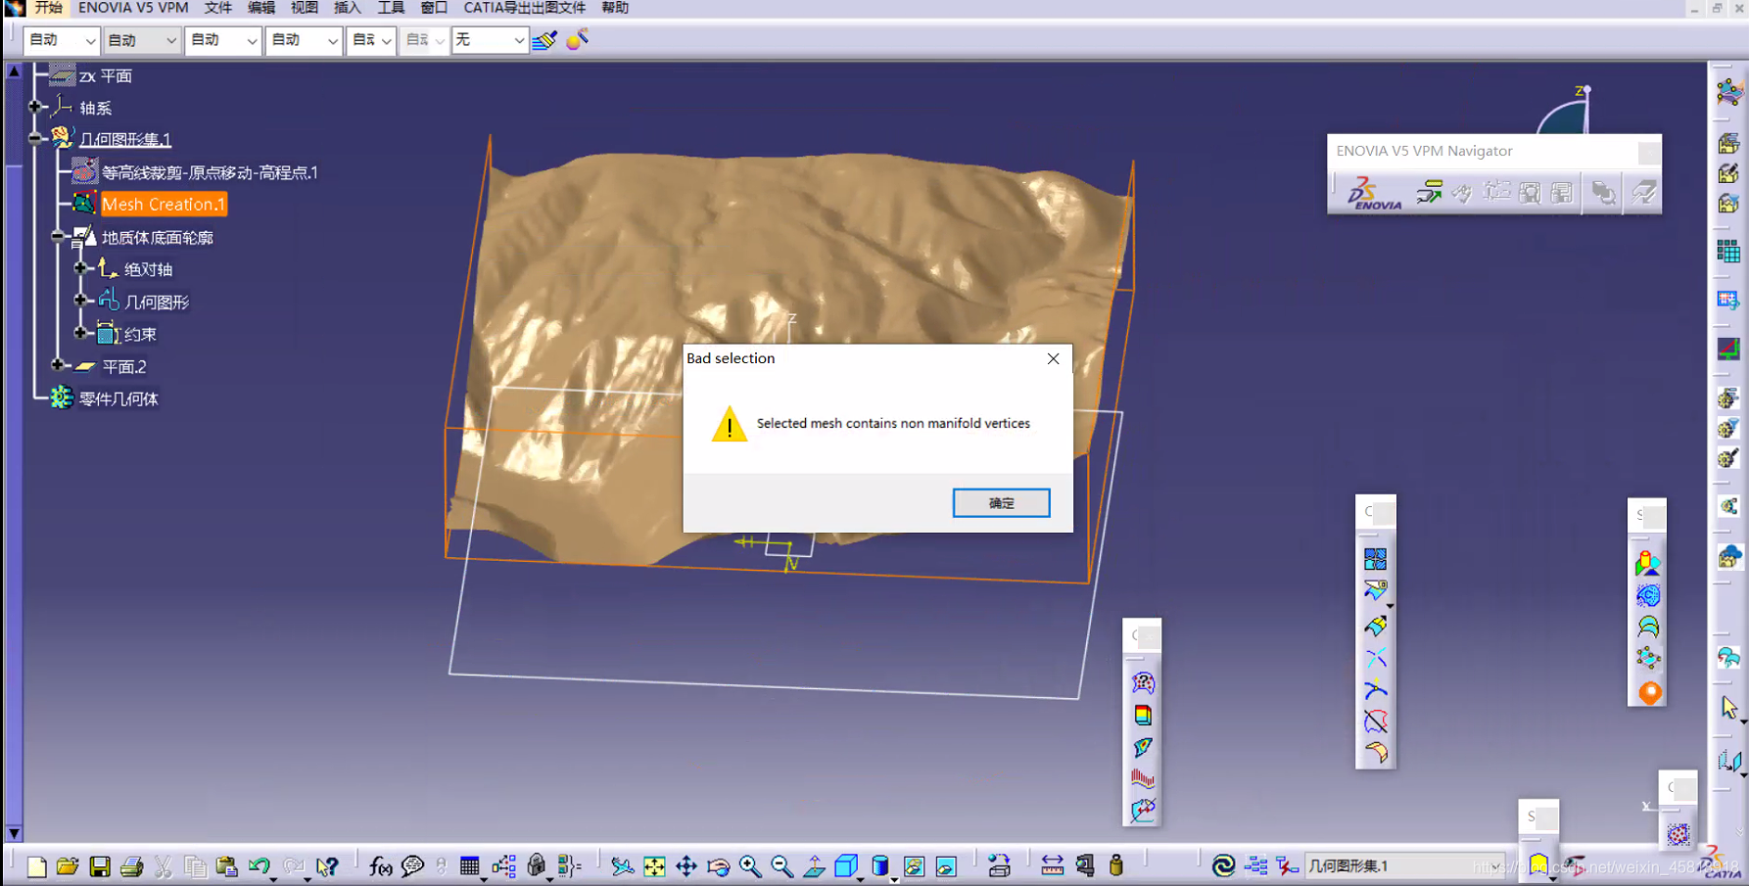Click the Undo arrow icon
The height and width of the screenshot is (886, 1749).
(259, 866)
